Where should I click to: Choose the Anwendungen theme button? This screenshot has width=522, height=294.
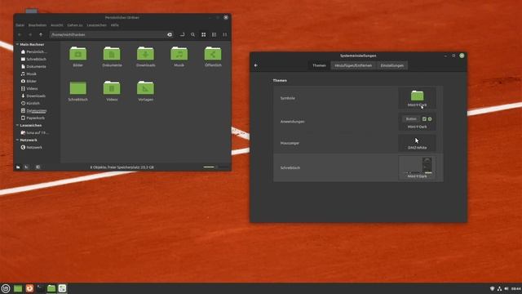tap(417, 122)
